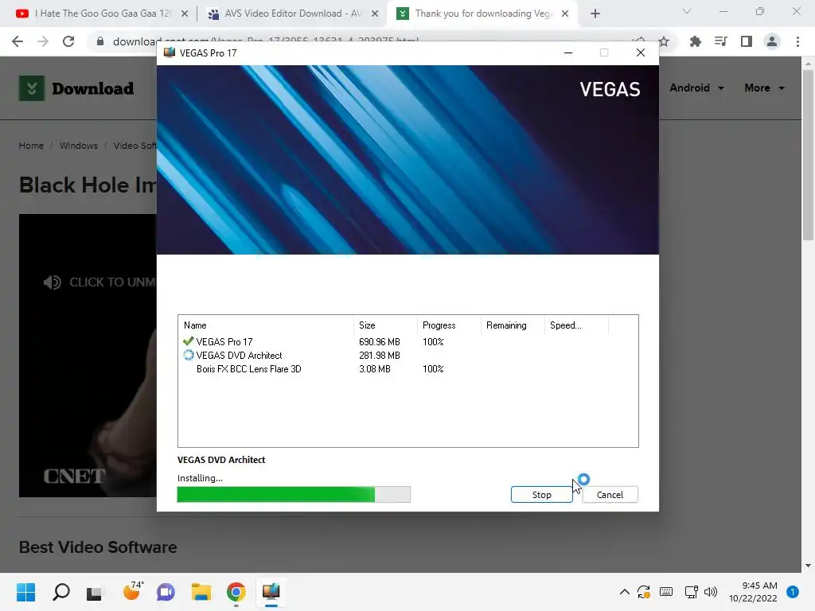Select the VEGAS DVD Architect row in the list
This screenshot has width=815, height=611.
[x=408, y=356]
